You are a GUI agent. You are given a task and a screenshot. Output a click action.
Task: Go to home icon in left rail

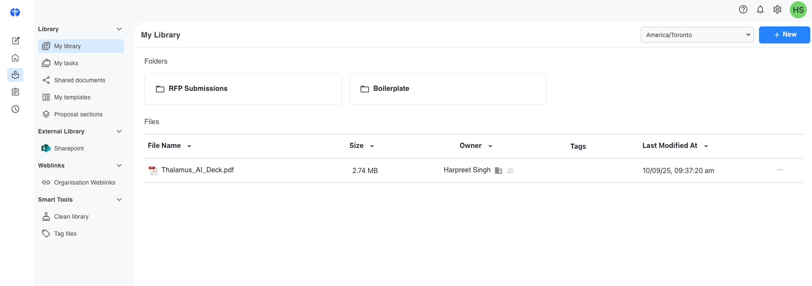tap(15, 58)
